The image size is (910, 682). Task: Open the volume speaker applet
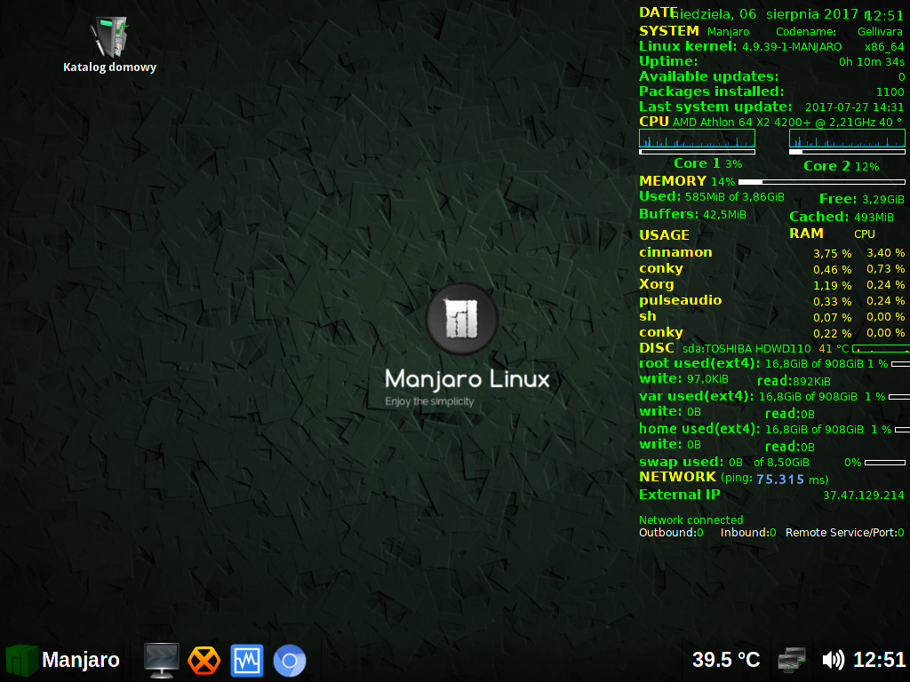point(833,660)
